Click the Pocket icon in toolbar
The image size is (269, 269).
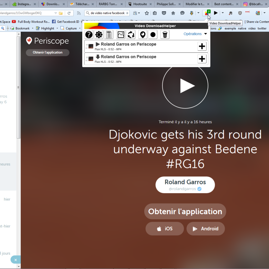click(x=164, y=13)
